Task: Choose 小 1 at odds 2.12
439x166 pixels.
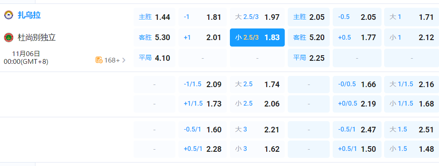Action: pos(411,38)
